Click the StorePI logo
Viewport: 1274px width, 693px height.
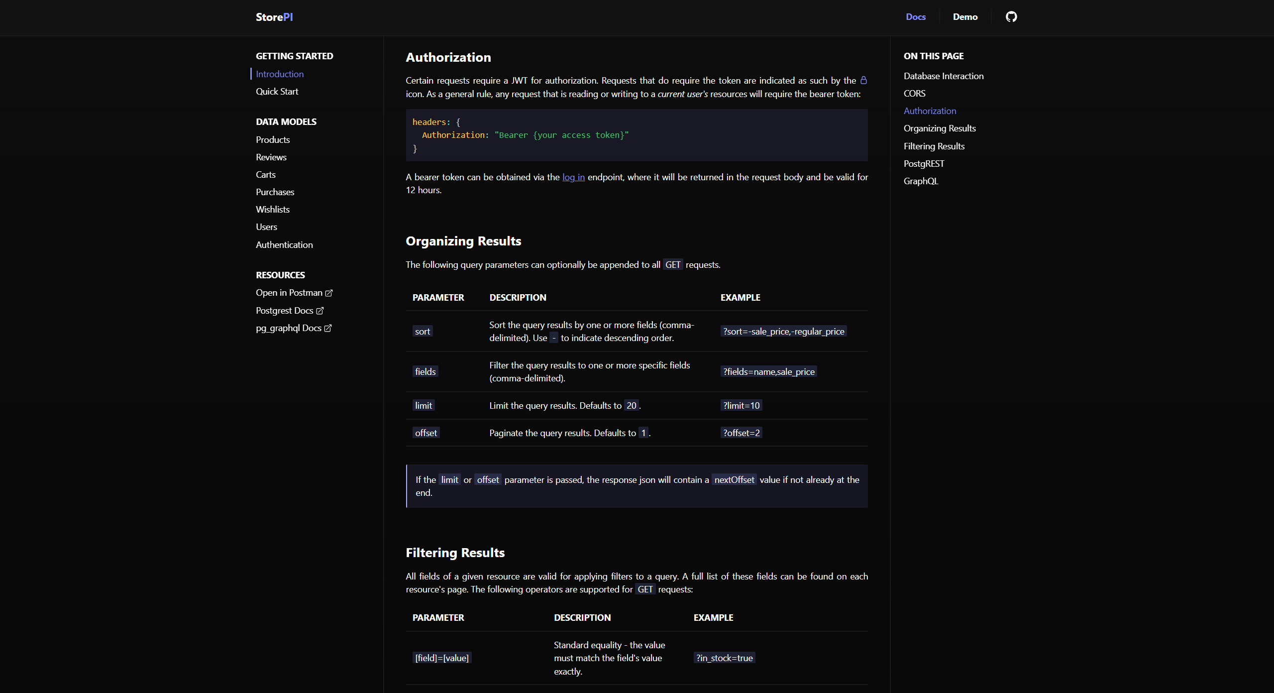(274, 16)
